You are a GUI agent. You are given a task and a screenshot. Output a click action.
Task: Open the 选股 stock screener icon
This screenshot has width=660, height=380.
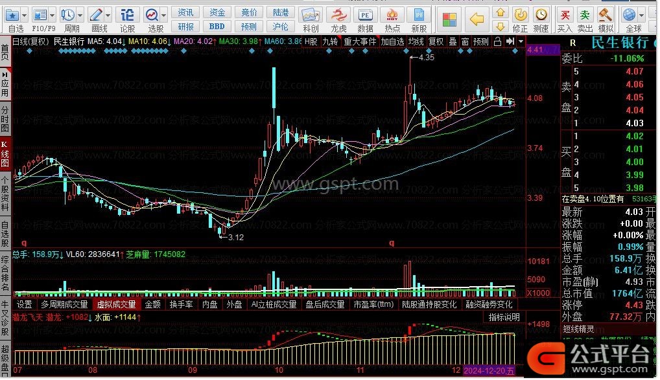(152, 16)
